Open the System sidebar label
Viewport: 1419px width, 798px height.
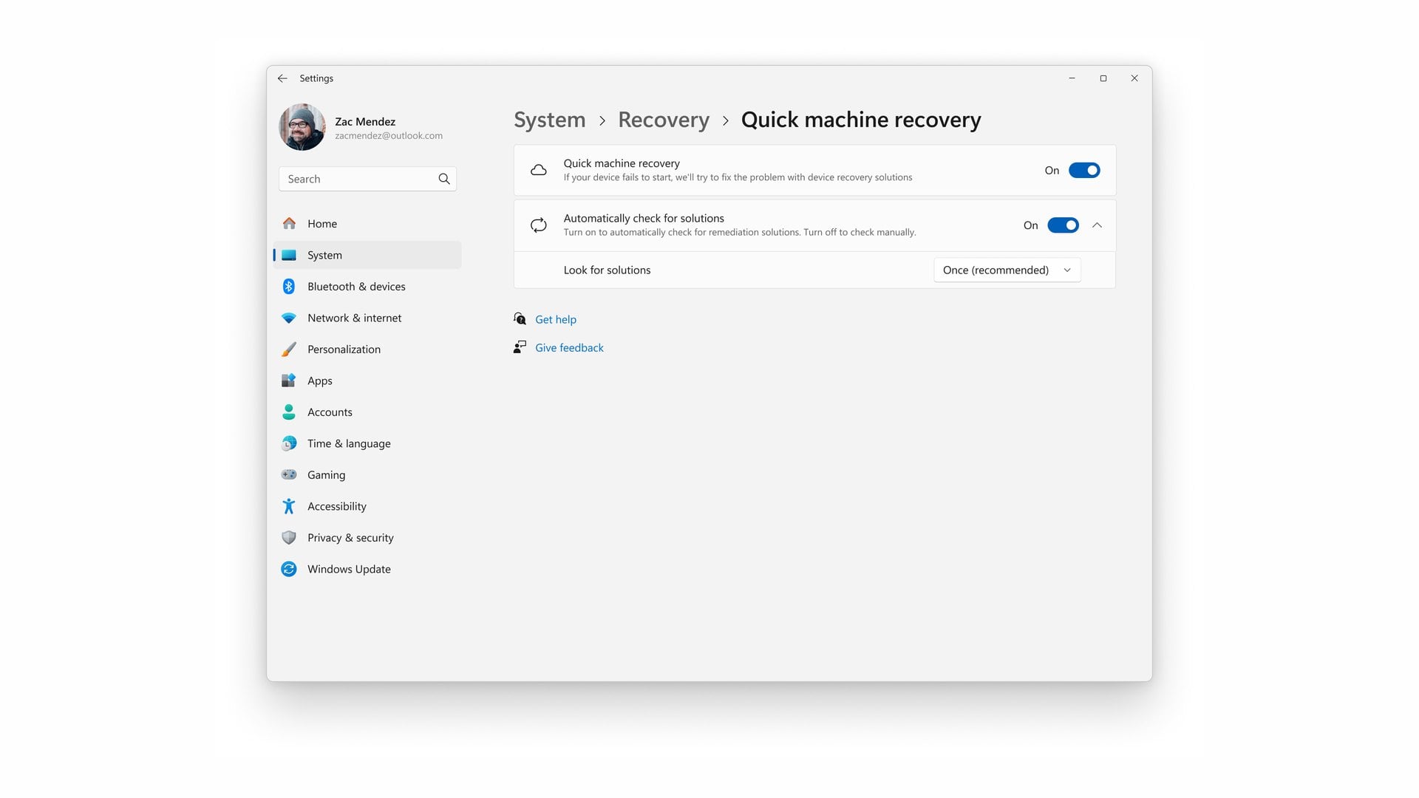[324, 255]
